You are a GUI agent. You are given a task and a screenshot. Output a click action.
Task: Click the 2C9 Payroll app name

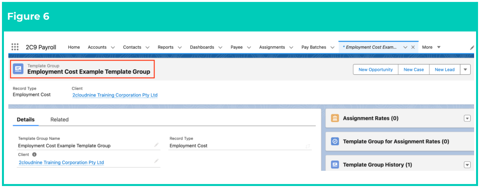point(41,47)
